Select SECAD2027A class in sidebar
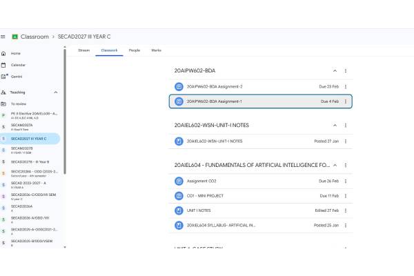Viewport: 414px width, 276px height. pyautogui.click(x=21, y=125)
